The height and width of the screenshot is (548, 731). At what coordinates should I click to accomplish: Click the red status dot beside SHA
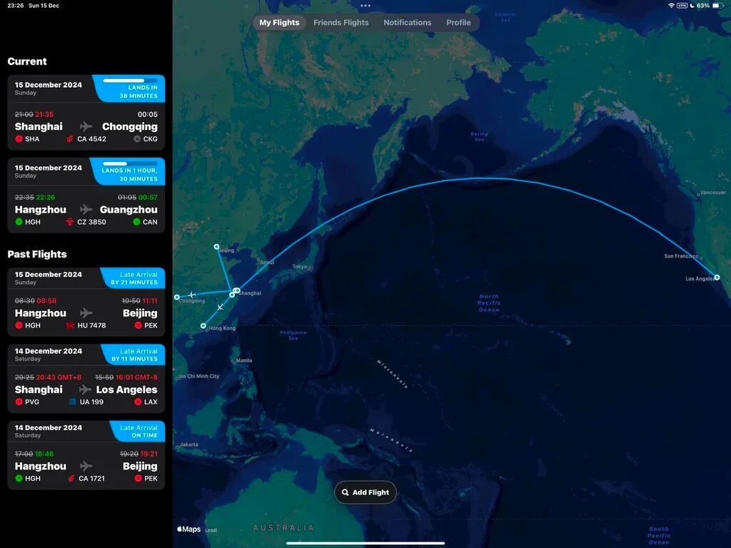point(19,139)
